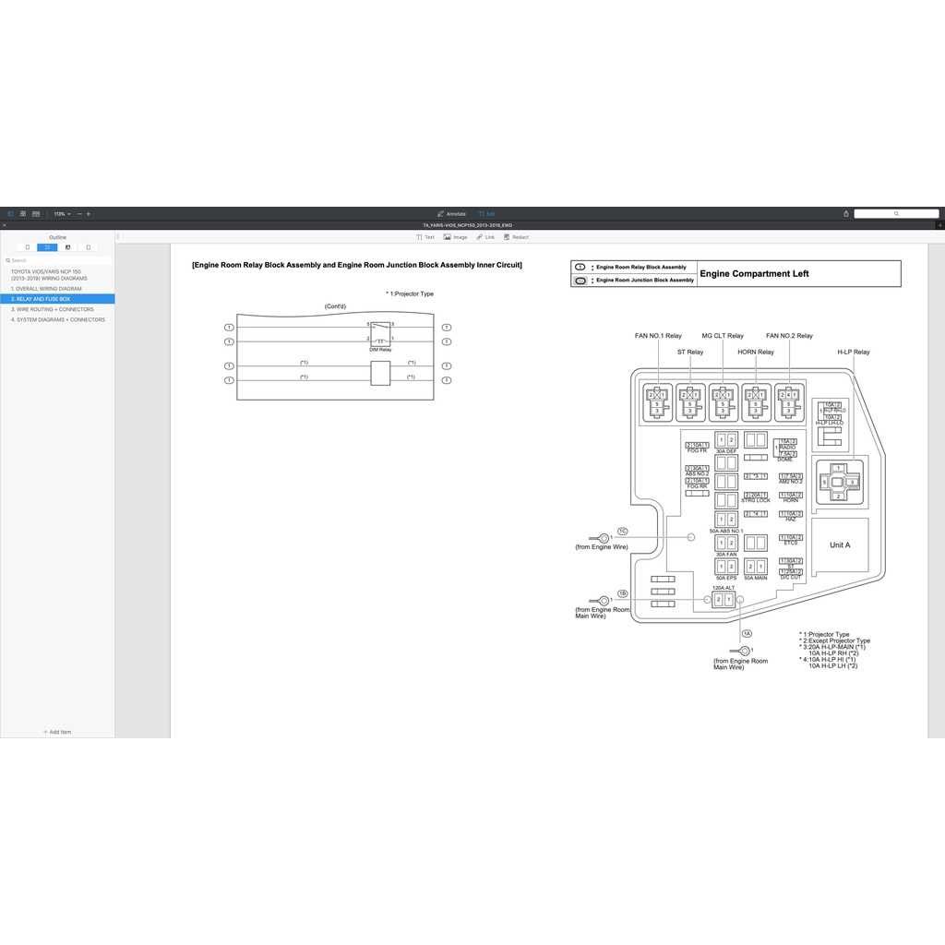
Task: Select the Redact tool
Action: tap(516, 237)
